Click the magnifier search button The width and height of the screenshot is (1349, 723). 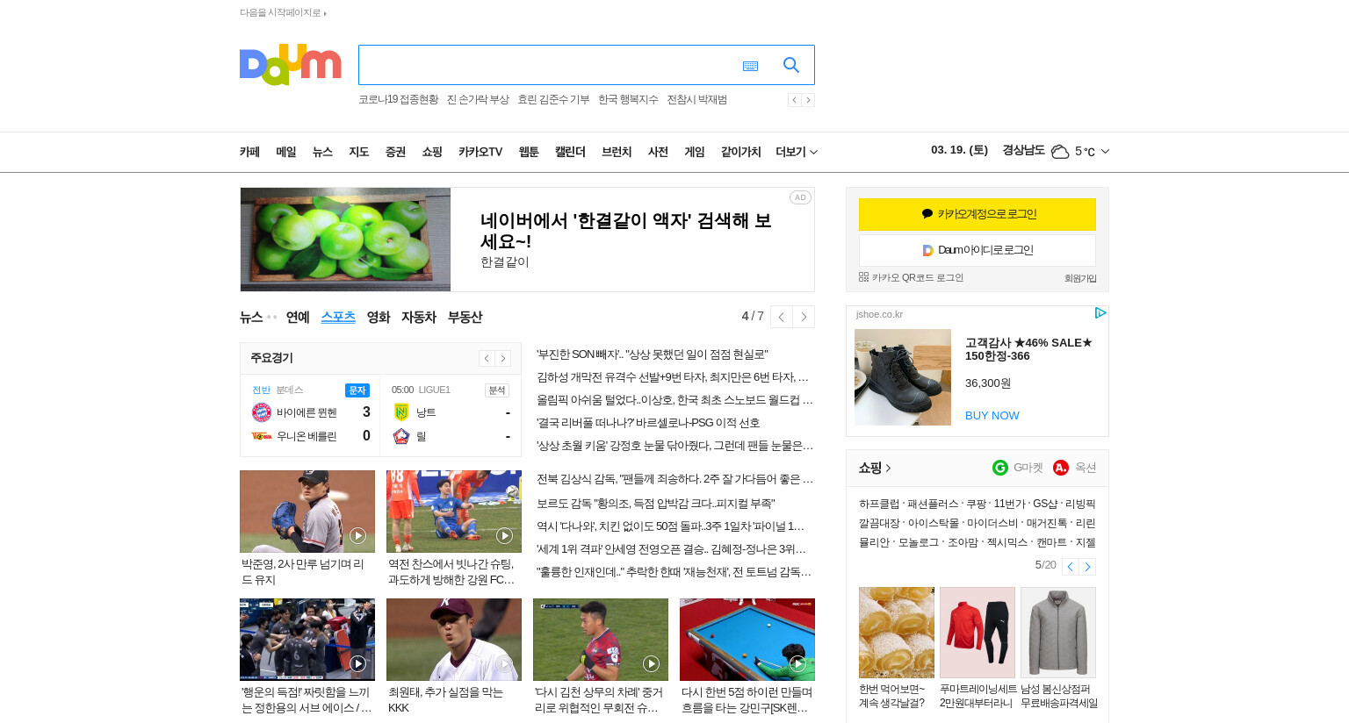791,65
